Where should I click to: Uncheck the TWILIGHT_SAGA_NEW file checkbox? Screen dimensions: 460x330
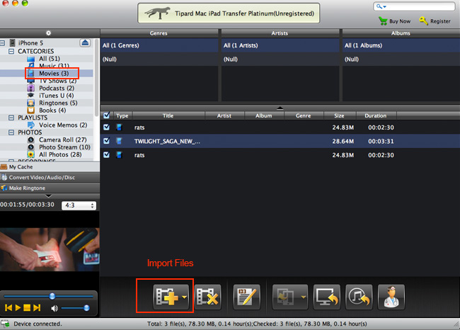106,141
